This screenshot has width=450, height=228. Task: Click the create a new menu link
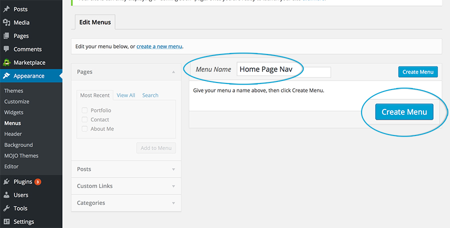click(x=159, y=46)
